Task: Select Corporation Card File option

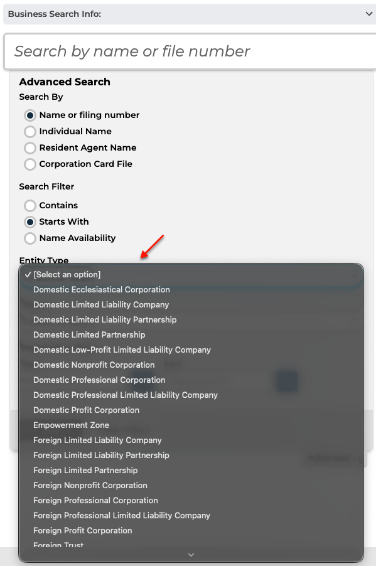Action: pyautogui.click(x=30, y=164)
